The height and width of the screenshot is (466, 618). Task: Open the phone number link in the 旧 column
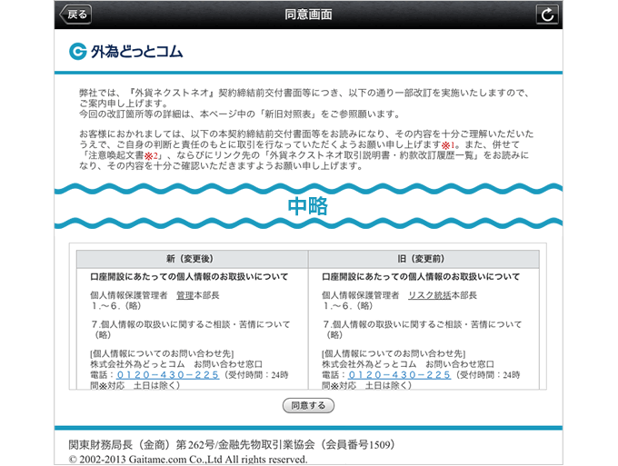coord(400,374)
